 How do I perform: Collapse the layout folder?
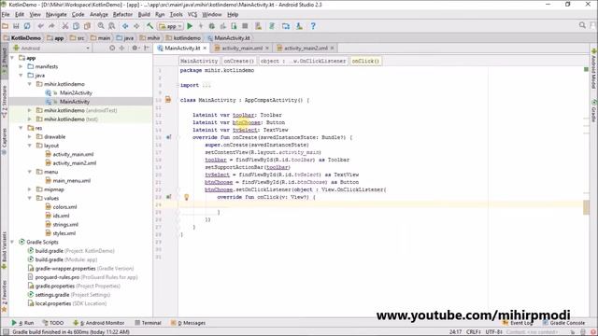coord(30,146)
